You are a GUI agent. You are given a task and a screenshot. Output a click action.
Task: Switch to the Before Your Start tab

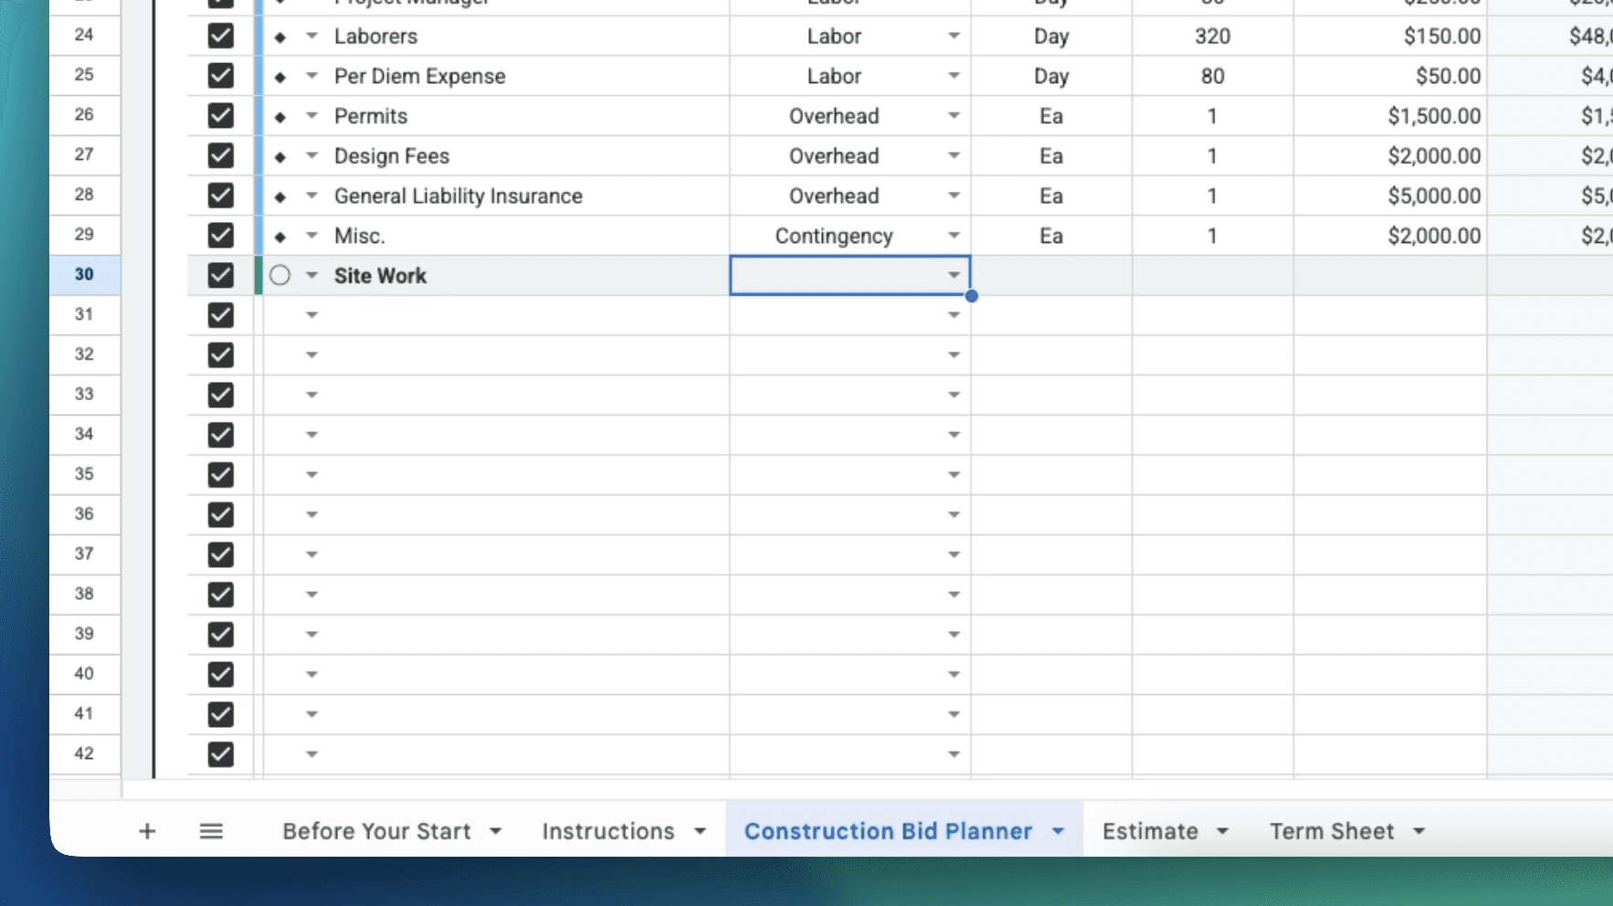click(377, 831)
